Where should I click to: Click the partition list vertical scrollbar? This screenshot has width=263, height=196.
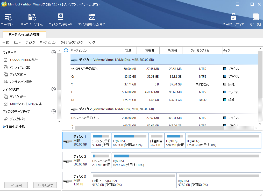(260, 75)
